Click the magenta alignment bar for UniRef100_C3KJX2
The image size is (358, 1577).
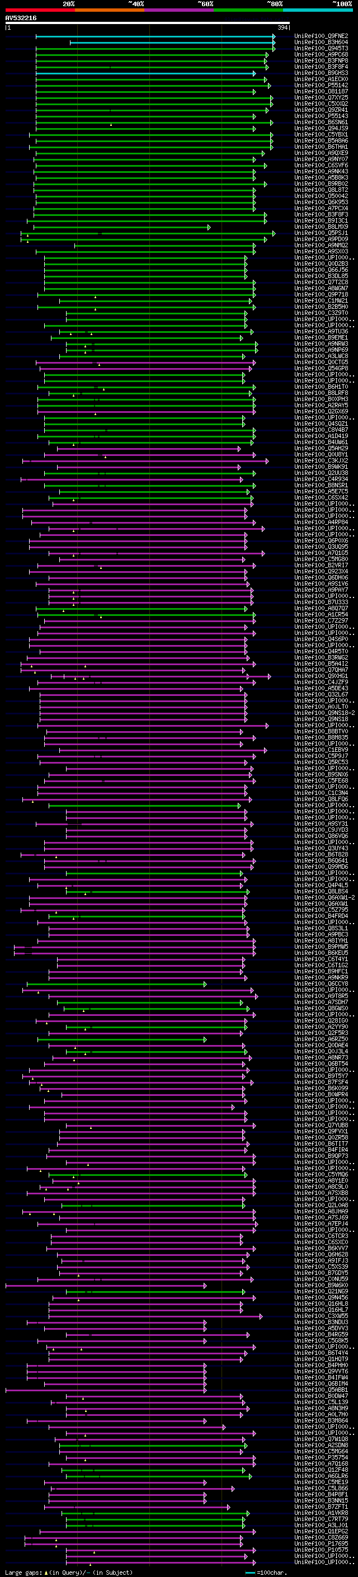pos(145,461)
